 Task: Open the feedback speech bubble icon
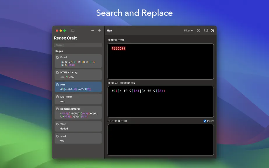pyautogui.click(x=206, y=31)
